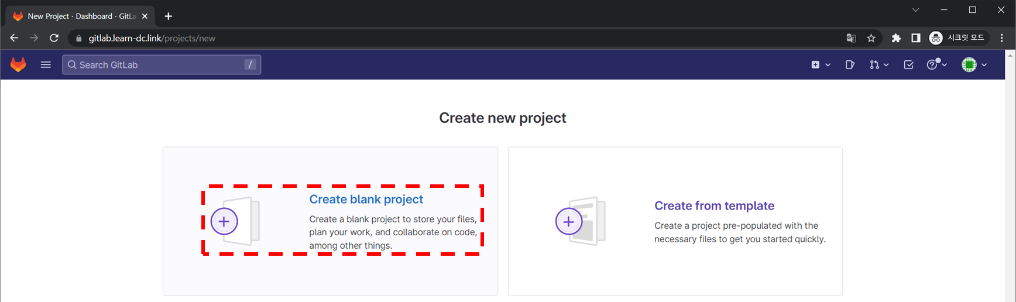
Task: Open the Issues icon in navbar
Action: (850, 65)
